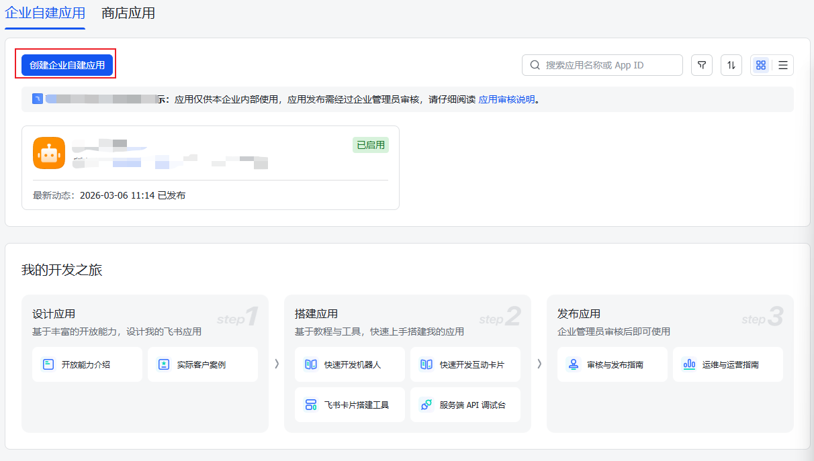Switch to list view layout
This screenshot has height=461, width=814.
[782, 65]
